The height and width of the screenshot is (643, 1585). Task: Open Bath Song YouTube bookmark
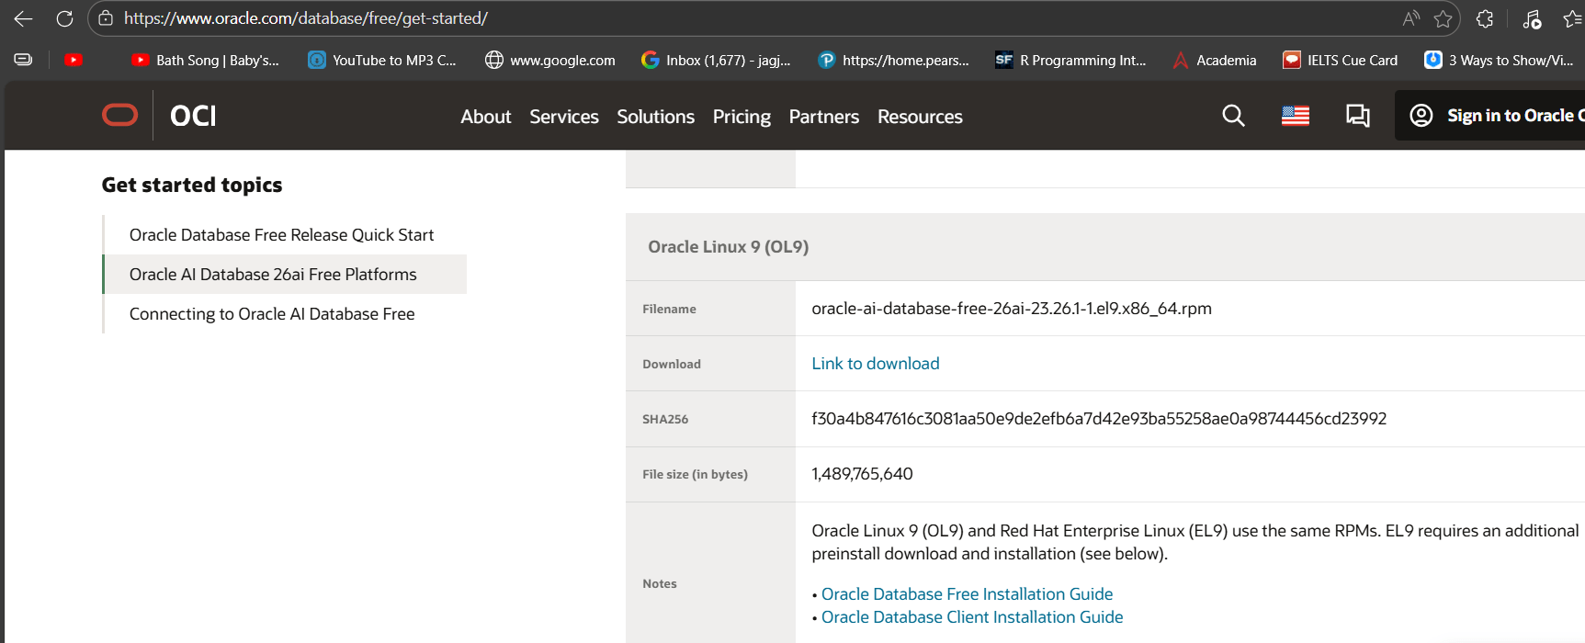(x=205, y=60)
